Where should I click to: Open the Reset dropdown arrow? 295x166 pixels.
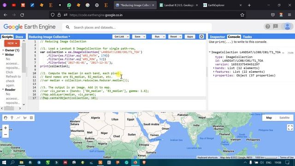coord(180,37)
